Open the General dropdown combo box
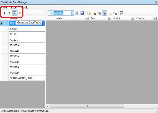Viewport: 158px width, 113px height. [x=73, y=13]
